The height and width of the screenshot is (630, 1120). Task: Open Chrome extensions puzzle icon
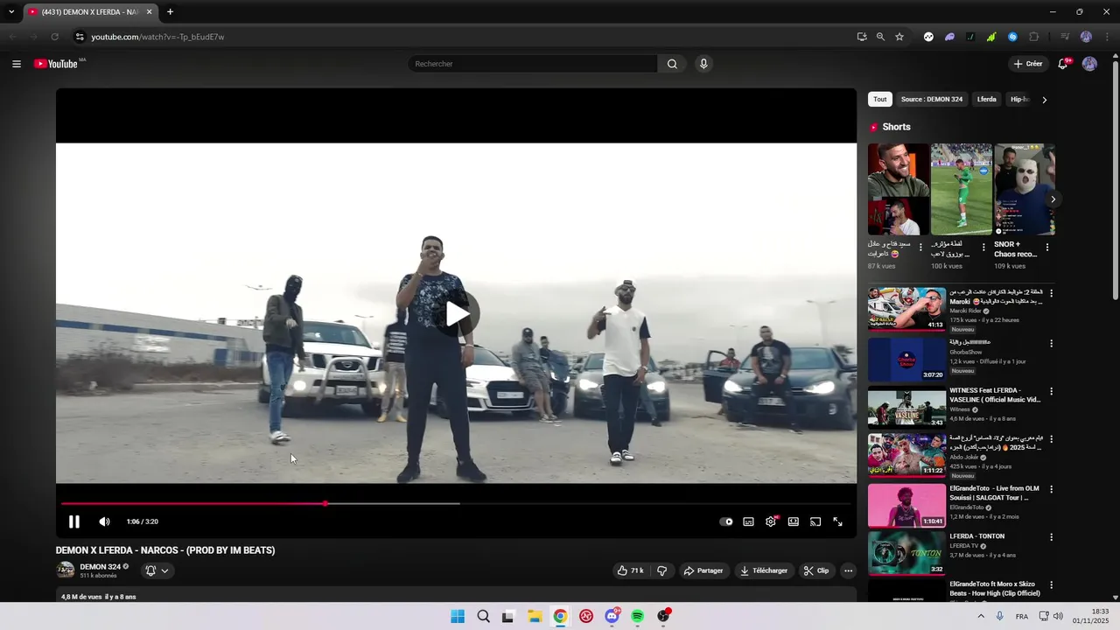(x=1034, y=37)
